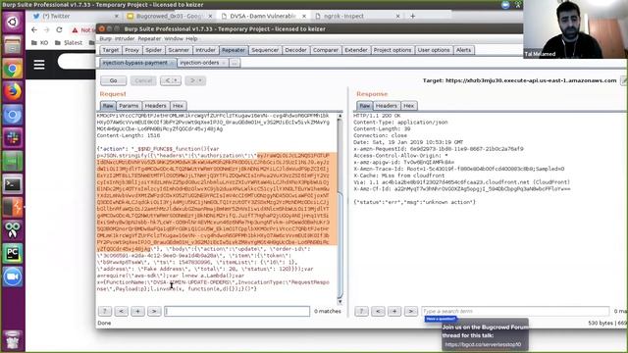The width and height of the screenshot is (628, 353).
Task: Click the request search help '?' button
Action: point(105,311)
